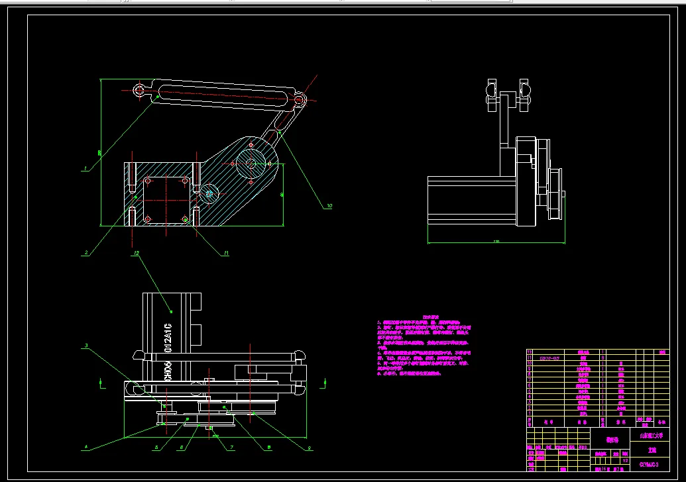Click the magenta technical requirements heading
This screenshot has width=686, height=482.
431,317
